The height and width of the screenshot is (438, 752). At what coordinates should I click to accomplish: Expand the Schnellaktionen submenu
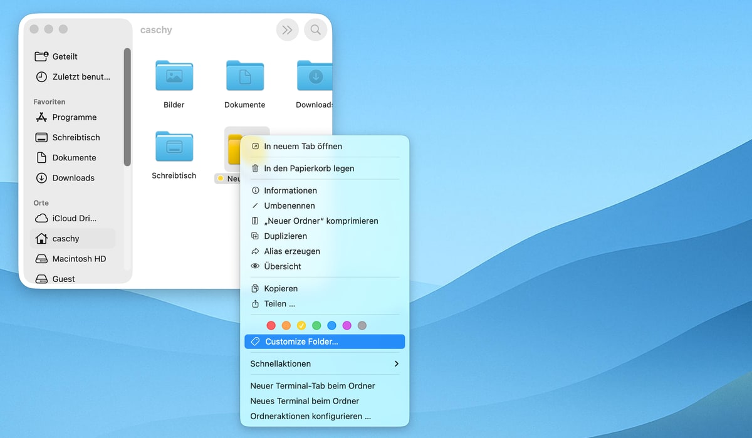pos(325,363)
